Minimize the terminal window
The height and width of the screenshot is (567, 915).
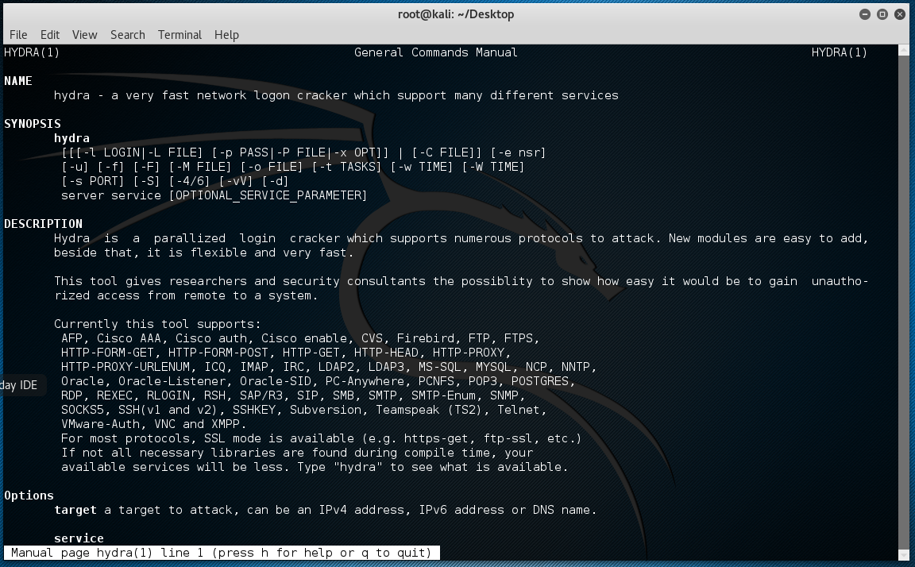(x=865, y=14)
